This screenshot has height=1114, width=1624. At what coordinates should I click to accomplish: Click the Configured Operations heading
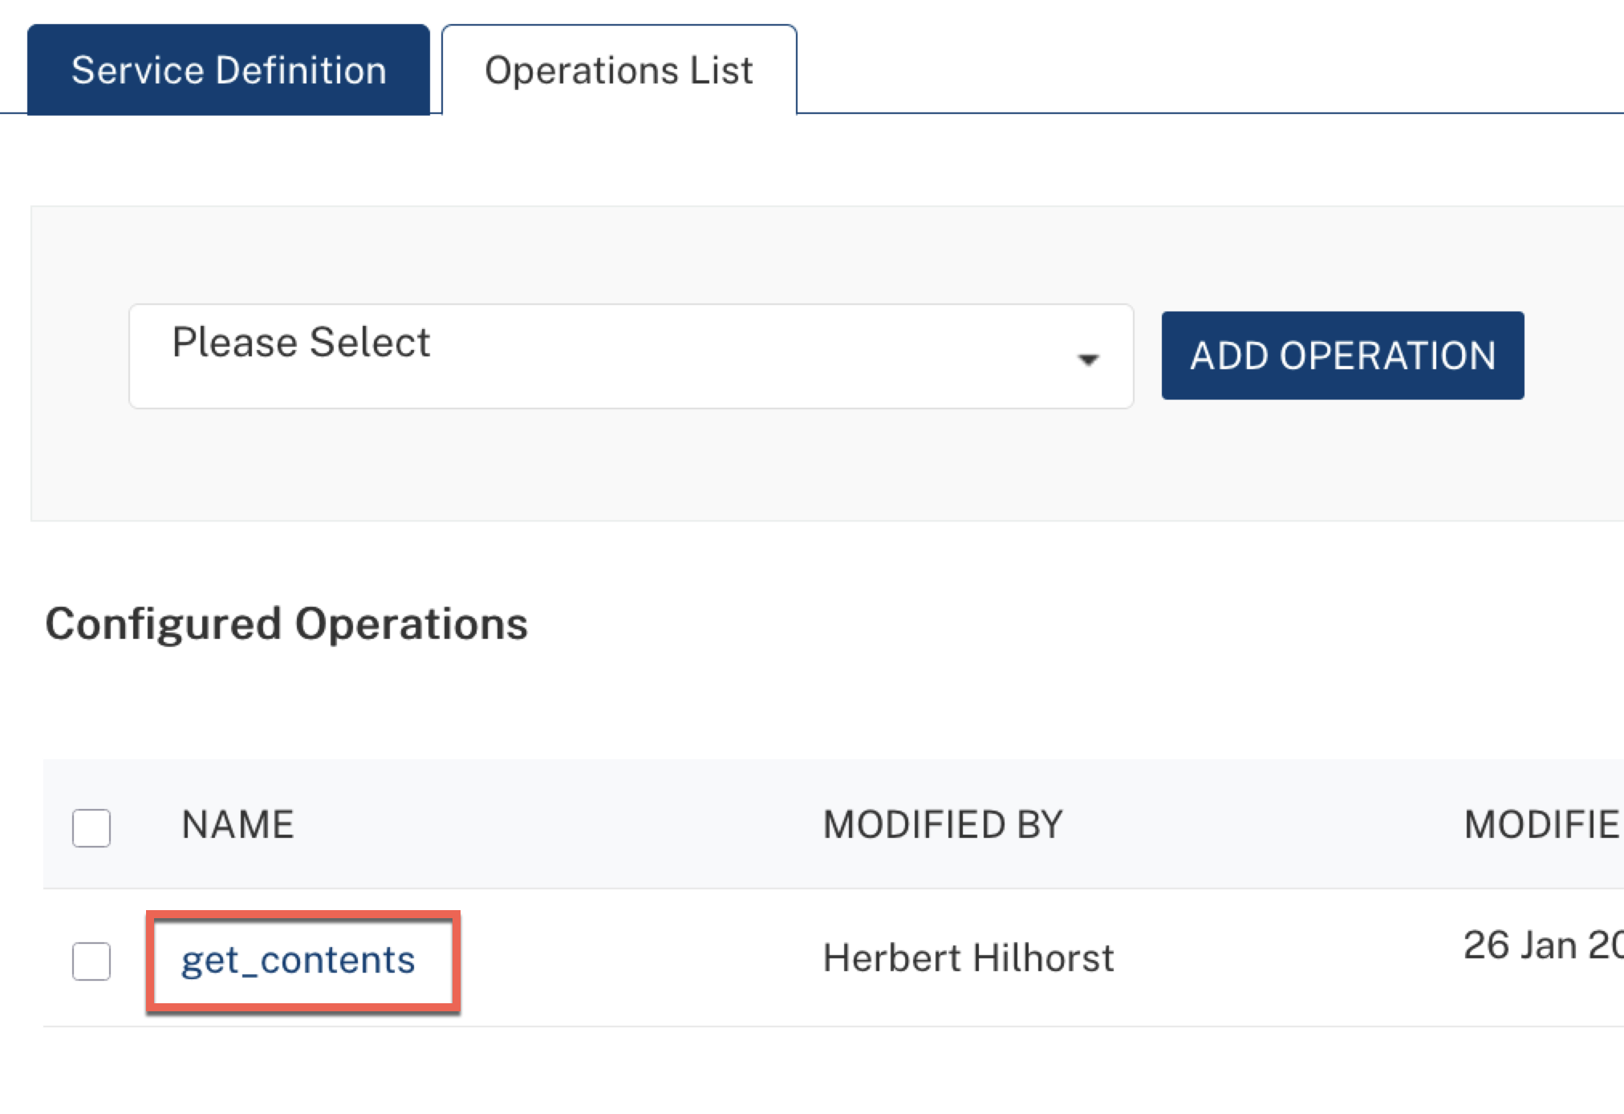click(x=286, y=624)
